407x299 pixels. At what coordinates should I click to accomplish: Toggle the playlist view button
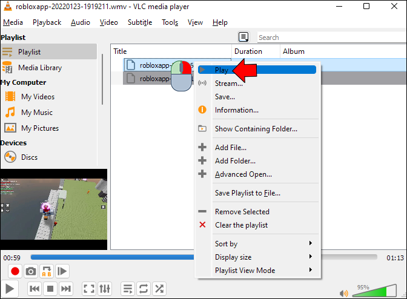coord(128,289)
